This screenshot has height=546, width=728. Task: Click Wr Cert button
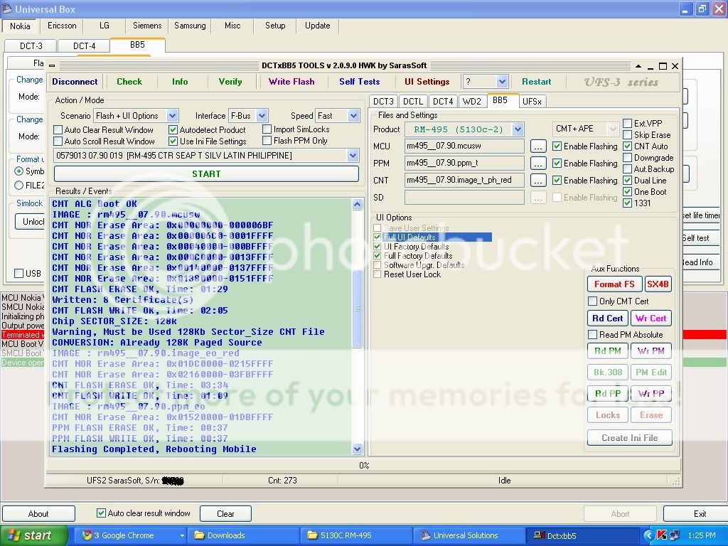click(651, 318)
